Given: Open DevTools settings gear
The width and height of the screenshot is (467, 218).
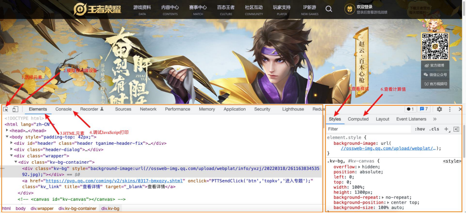Looking at the screenshot, I should 439,109.
